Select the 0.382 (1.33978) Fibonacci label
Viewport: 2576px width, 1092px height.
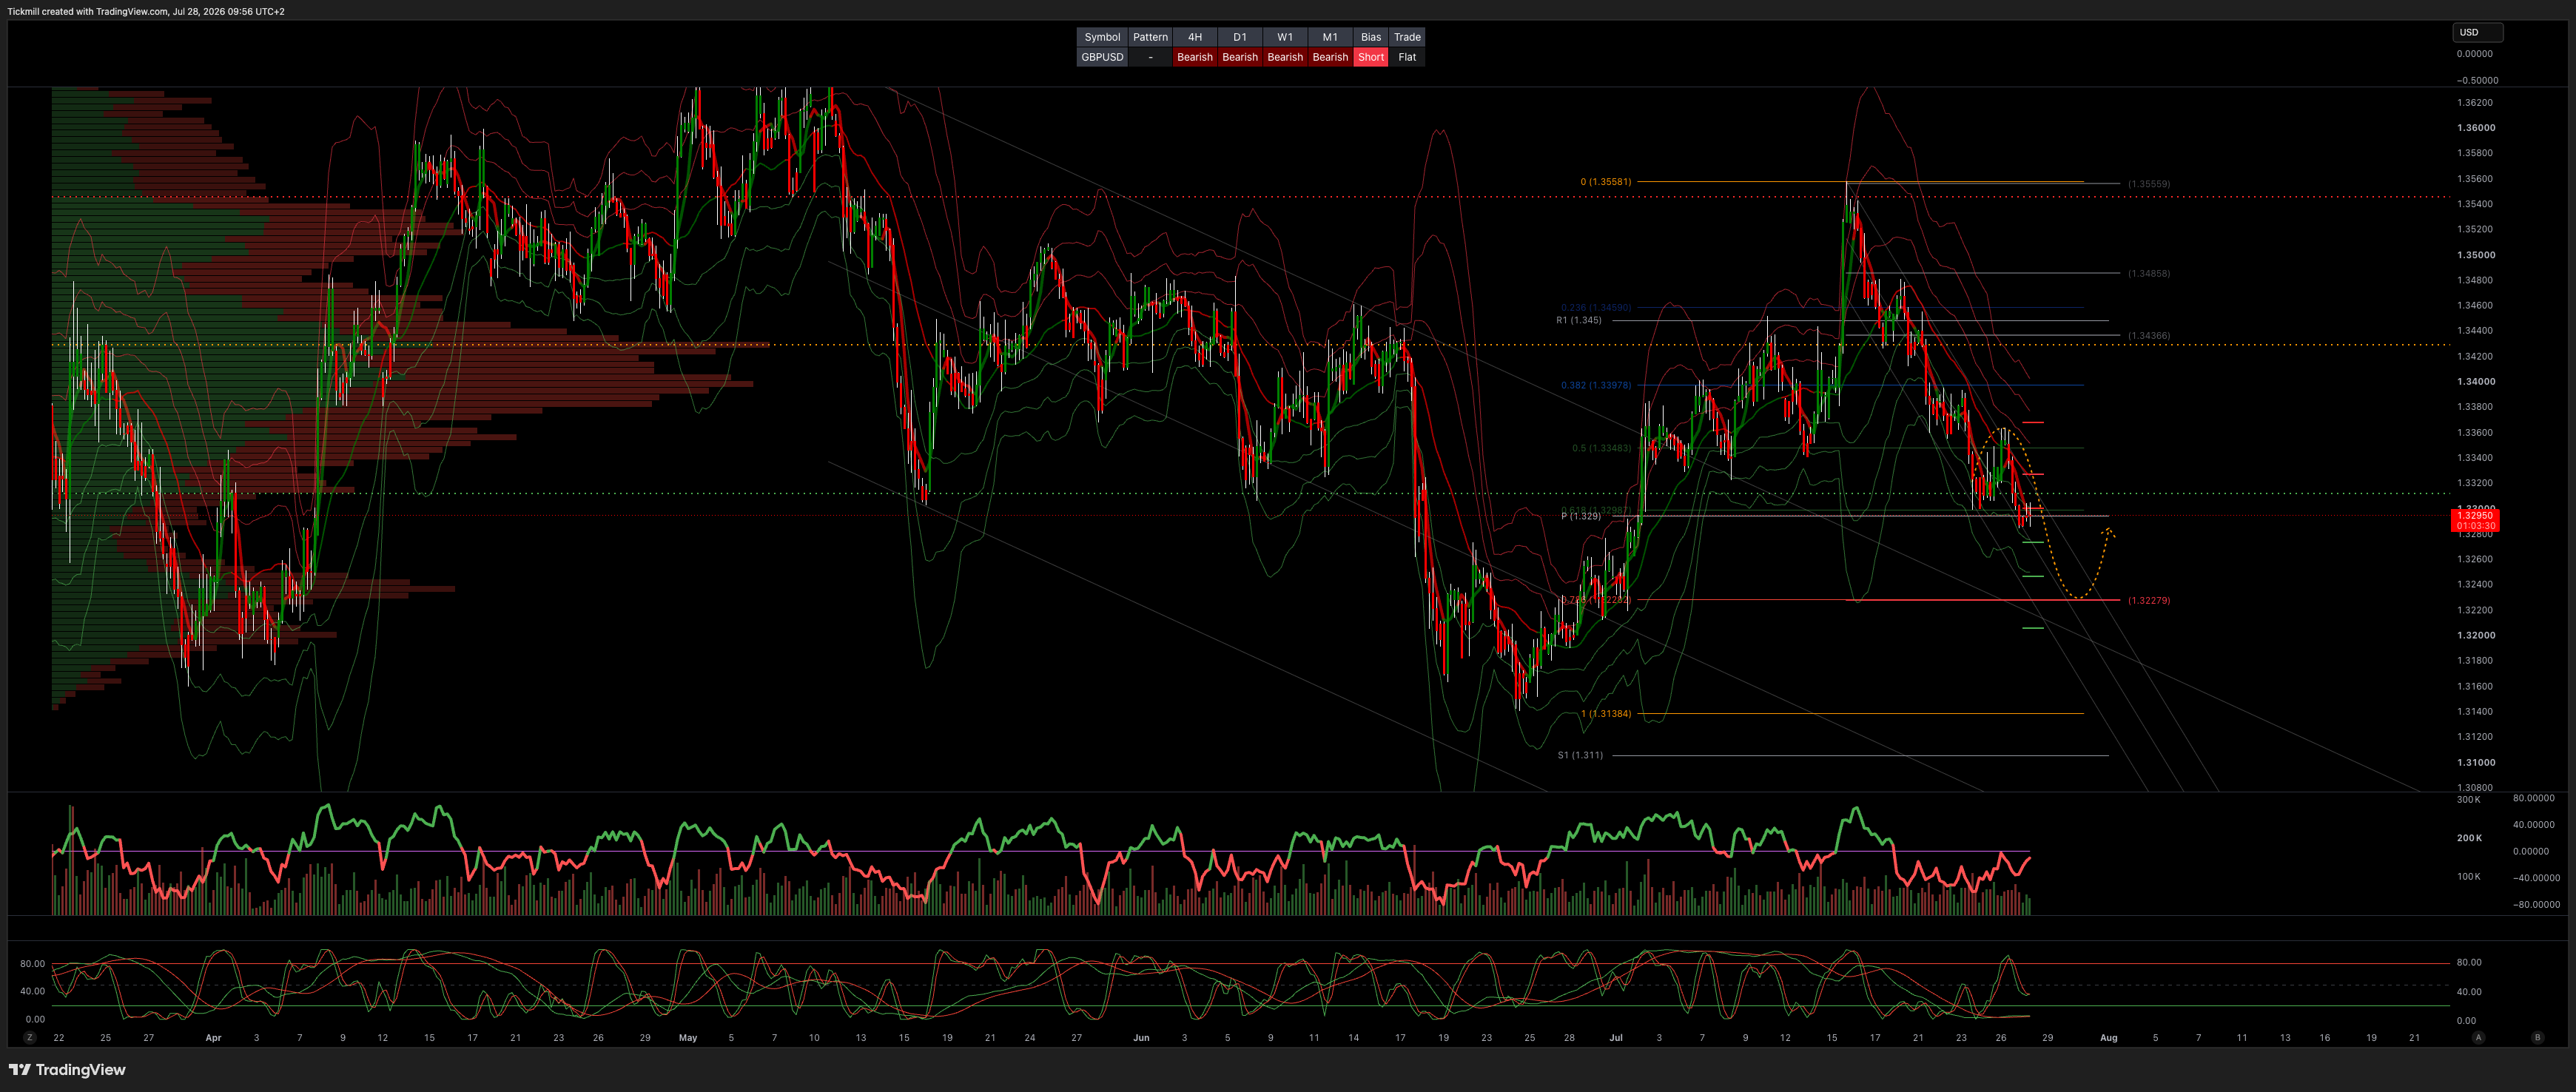[1596, 385]
